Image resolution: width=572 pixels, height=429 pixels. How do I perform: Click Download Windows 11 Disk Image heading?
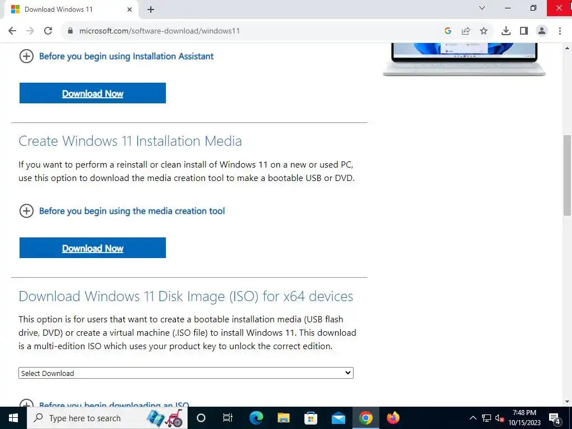click(185, 296)
